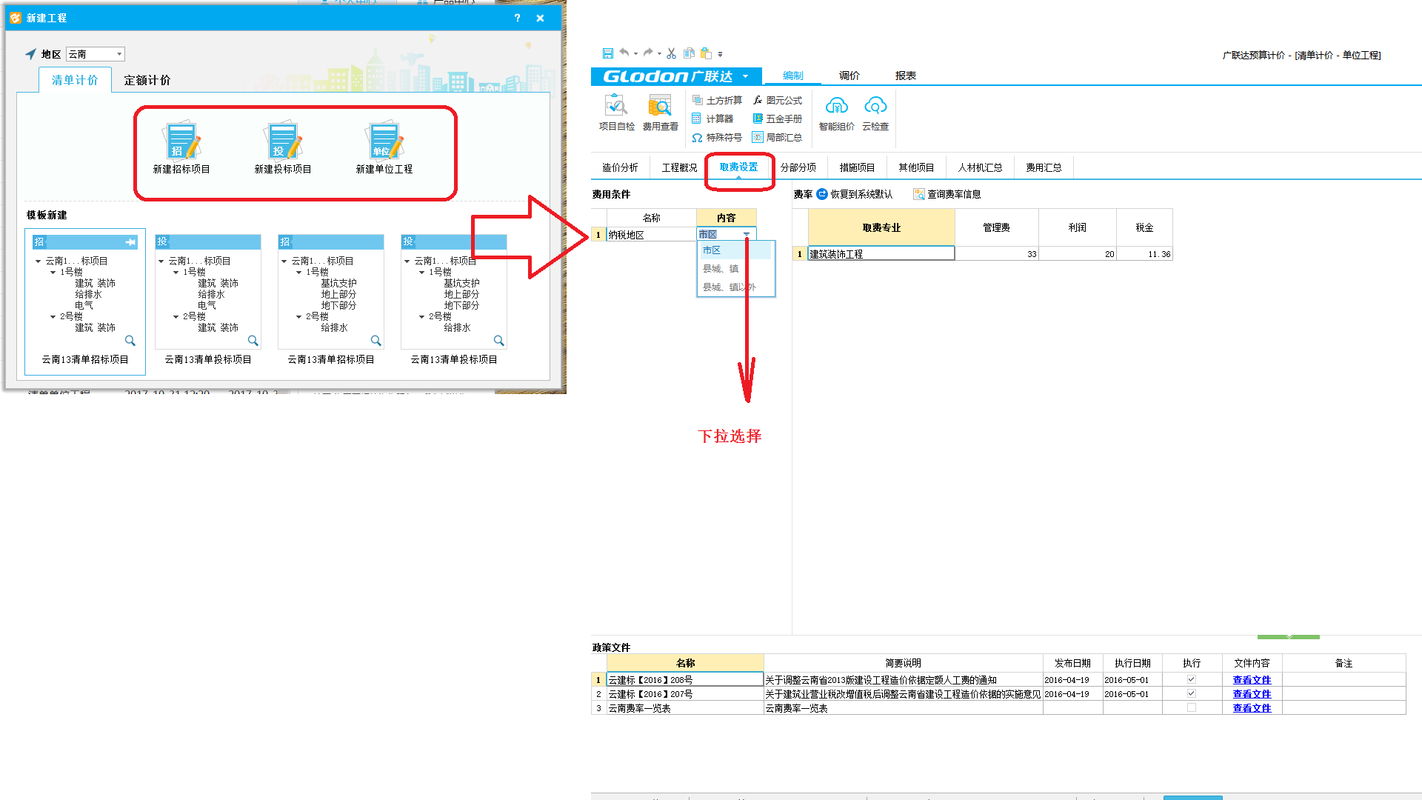Switch to 清单计价 tab
Image resolution: width=1422 pixels, height=800 pixels.
coord(75,80)
